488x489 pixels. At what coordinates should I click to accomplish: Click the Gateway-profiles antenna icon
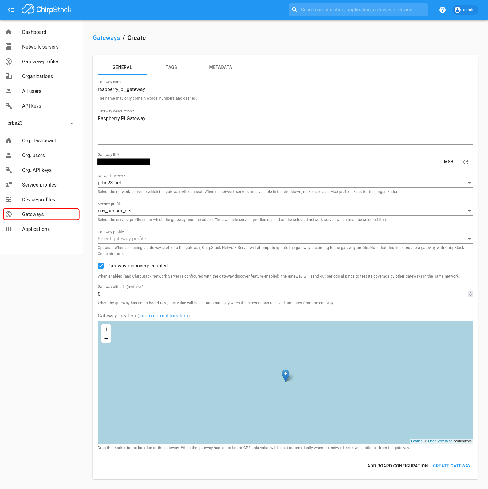tap(9, 61)
